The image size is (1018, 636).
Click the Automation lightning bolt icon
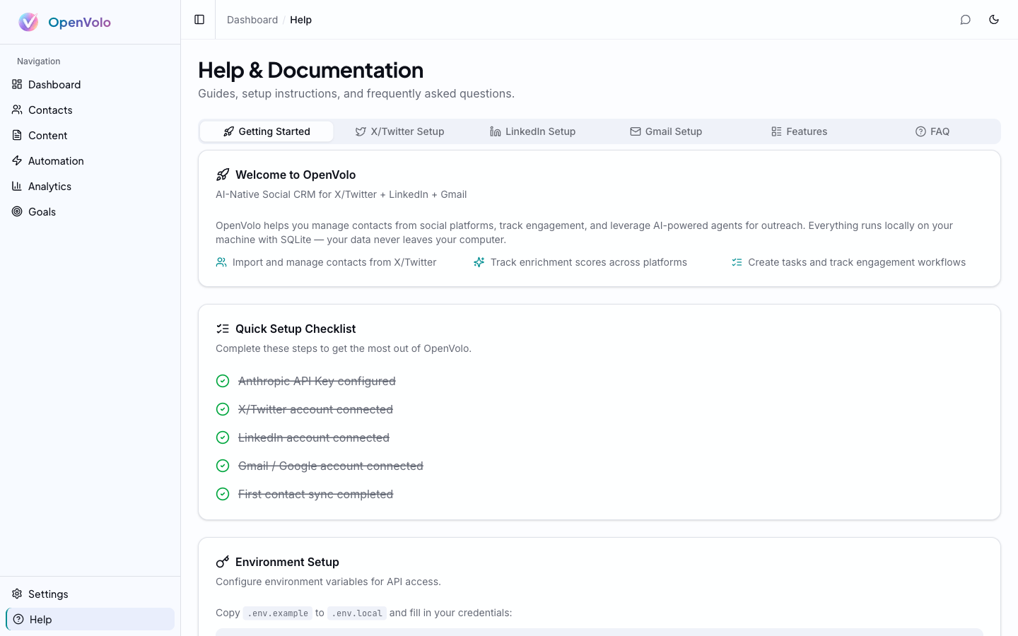pyautogui.click(x=17, y=160)
